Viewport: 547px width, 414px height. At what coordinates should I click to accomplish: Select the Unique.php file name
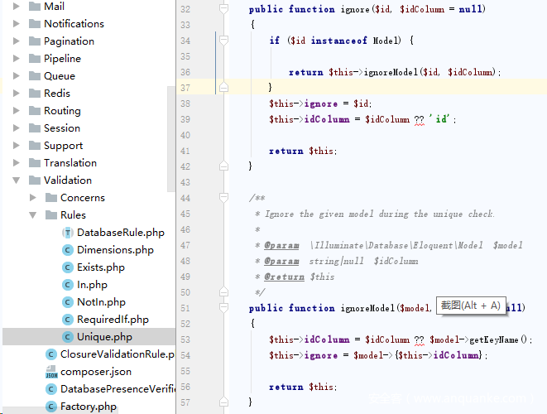[x=104, y=337]
